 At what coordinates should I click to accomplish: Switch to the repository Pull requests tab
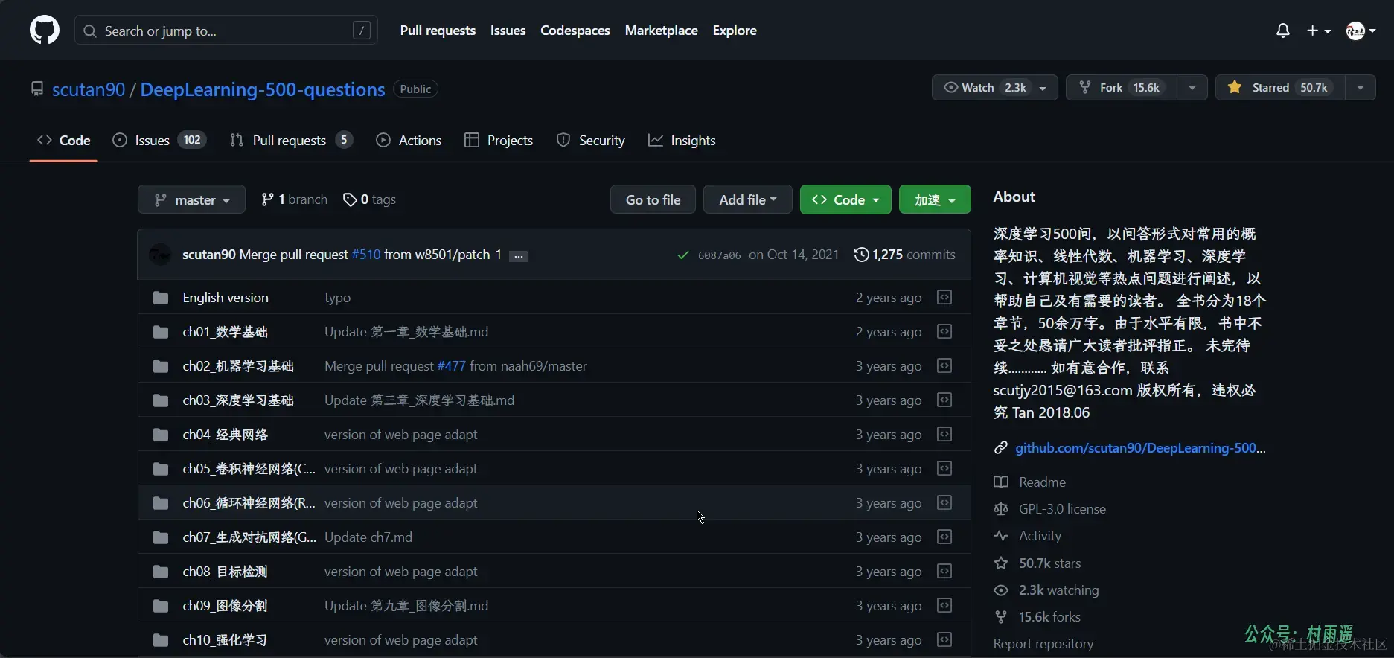click(291, 141)
